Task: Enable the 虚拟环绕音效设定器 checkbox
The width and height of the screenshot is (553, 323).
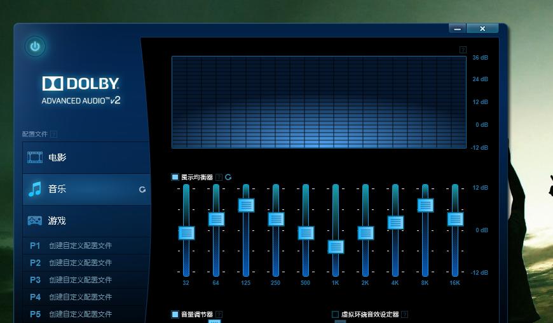Action: (336, 314)
